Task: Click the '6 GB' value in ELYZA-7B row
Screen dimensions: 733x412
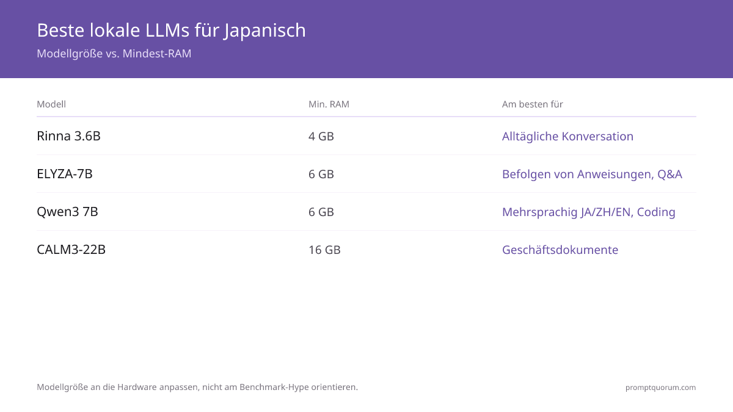Action: tap(321, 174)
